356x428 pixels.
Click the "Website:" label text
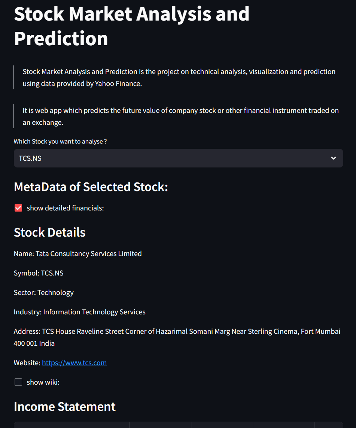pyautogui.click(x=27, y=363)
